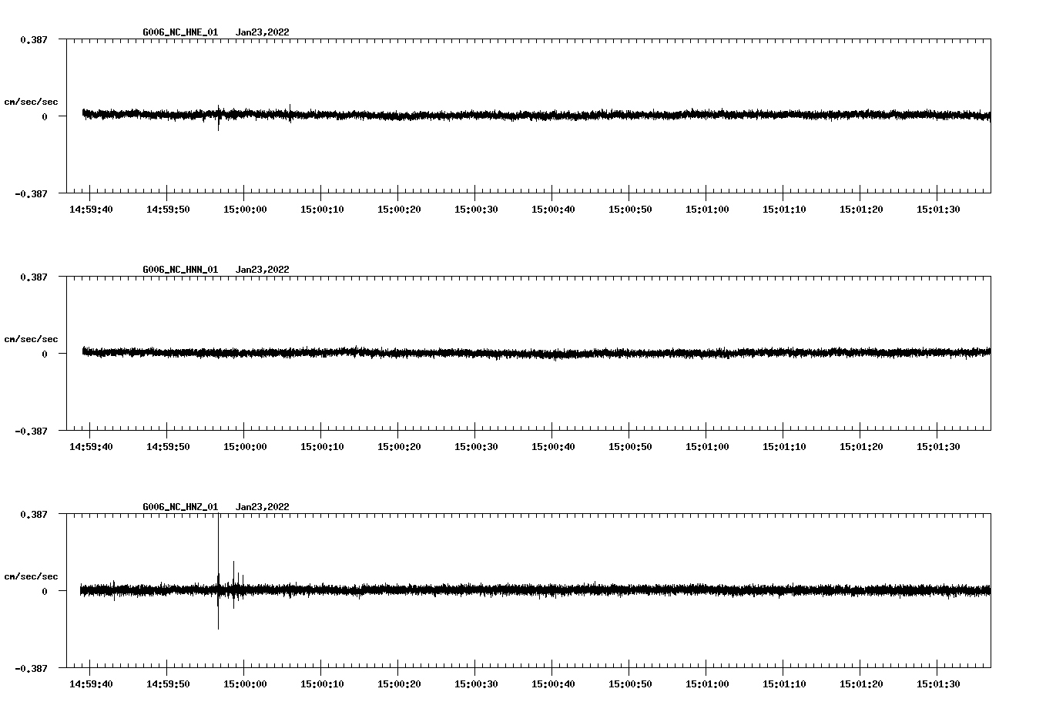Image resolution: width=1046 pixels, height=712 pixels.
Task: Select the Jan23,2022 date on HNE plot
Action: click(262, 32)
